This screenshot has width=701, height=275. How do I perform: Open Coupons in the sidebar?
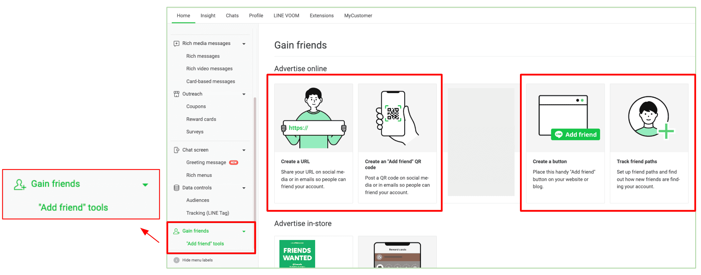click(x=196, y=106)
